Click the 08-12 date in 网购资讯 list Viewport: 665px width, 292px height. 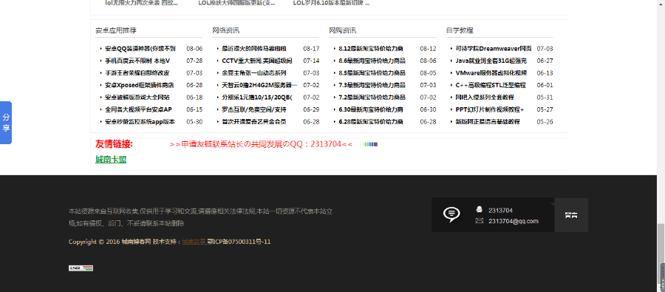428,49
